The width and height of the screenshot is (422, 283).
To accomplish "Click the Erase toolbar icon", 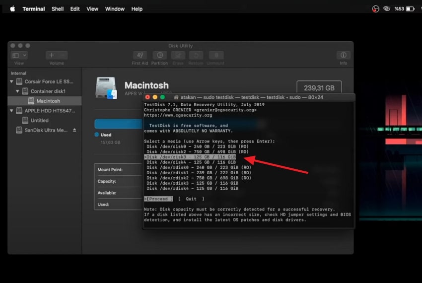I will 178,55.
